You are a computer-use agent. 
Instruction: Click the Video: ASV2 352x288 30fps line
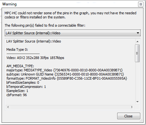(x=35, y=58)
